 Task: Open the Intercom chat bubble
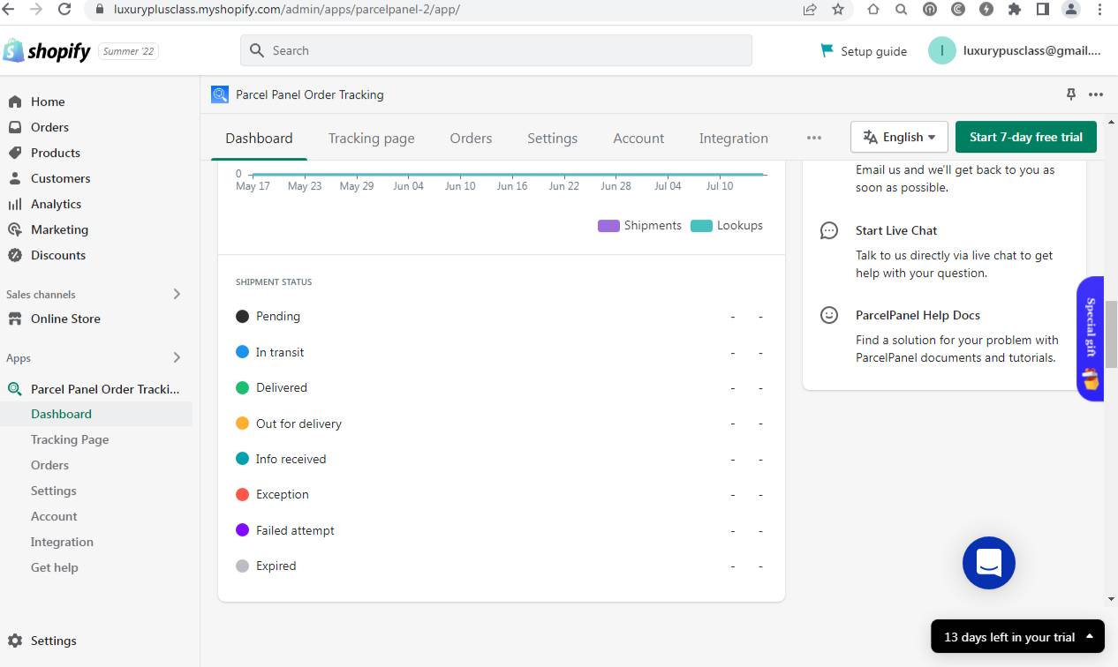tap(989, 563)
